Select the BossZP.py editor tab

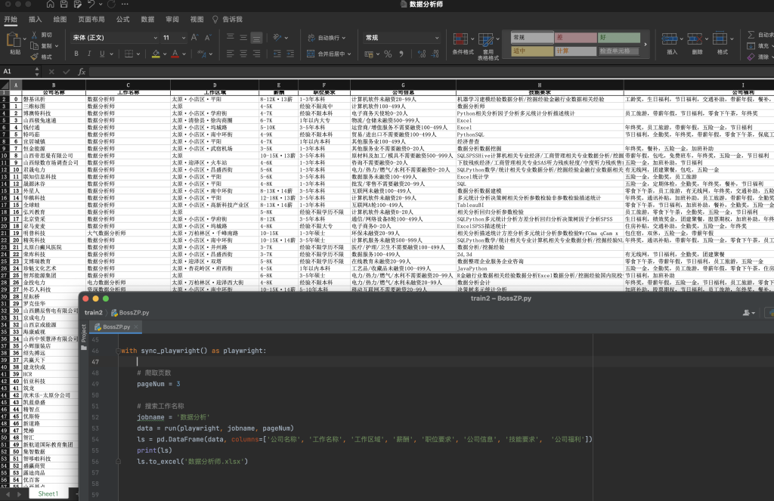click(116, 326)
